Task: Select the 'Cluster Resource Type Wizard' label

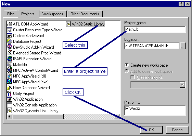Action: 38,30
